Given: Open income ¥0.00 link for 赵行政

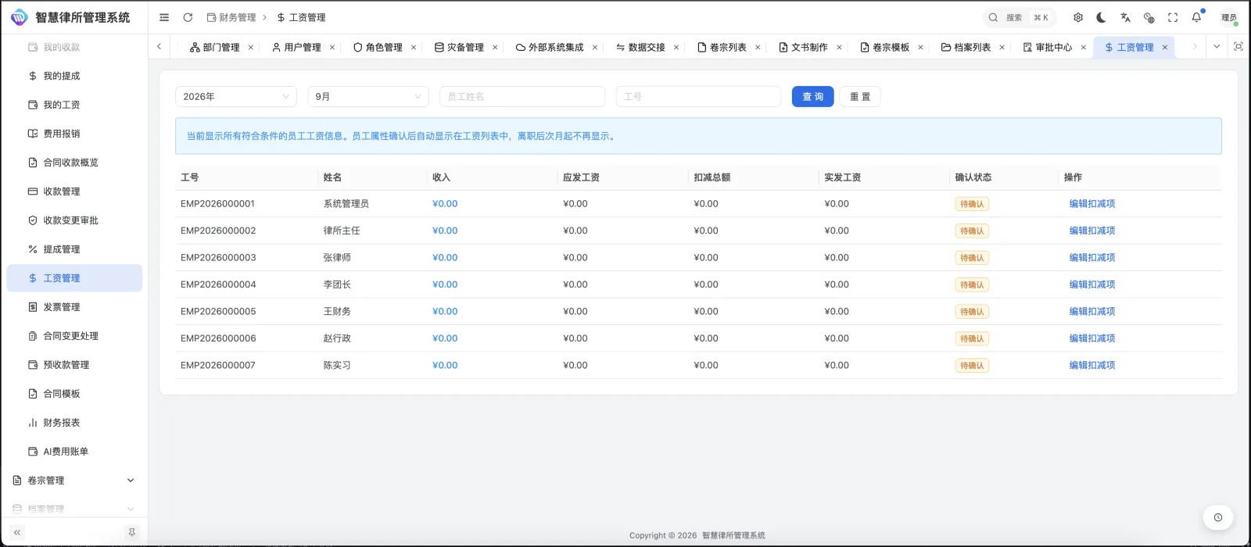Looking at the screenshot, I should point(445,338).
